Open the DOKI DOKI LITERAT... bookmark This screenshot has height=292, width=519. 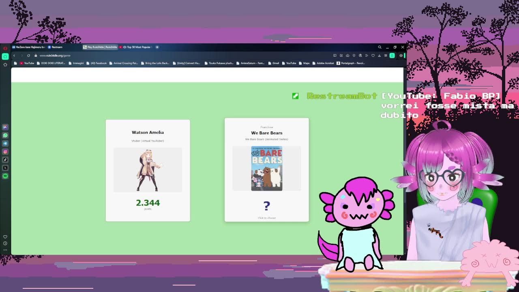click(x=51, y=63)
